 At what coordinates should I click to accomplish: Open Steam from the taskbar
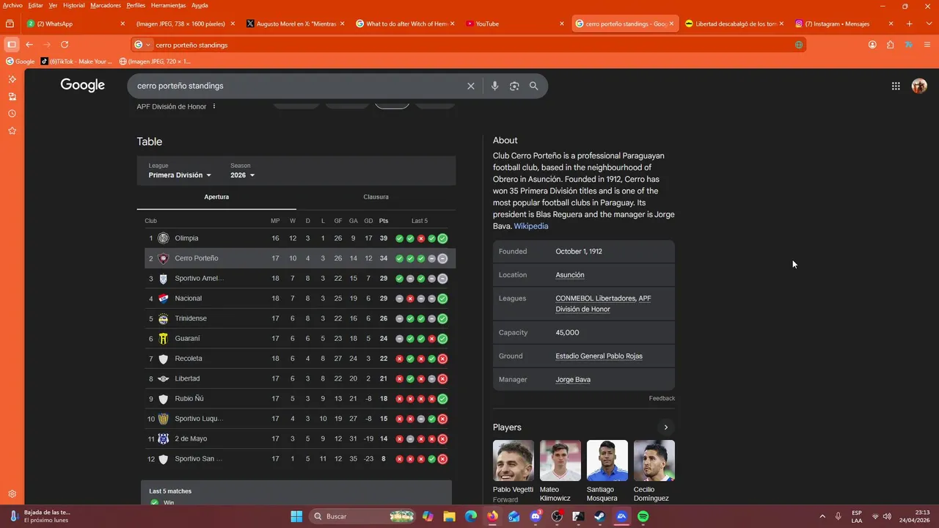coord(599,516)
